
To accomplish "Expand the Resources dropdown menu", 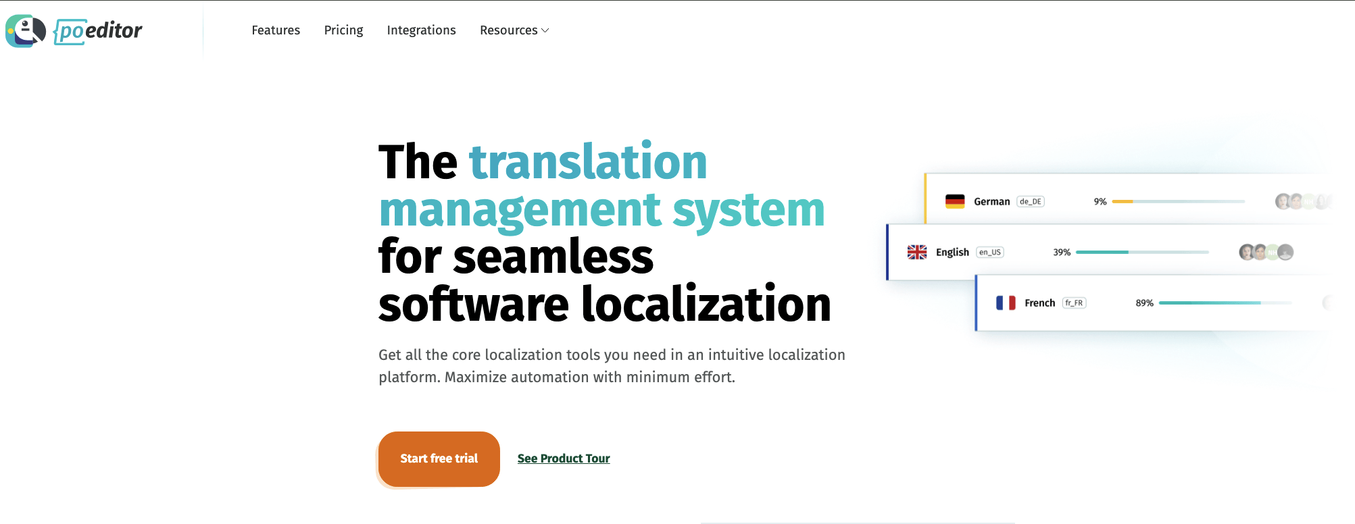I will point(514,30).
